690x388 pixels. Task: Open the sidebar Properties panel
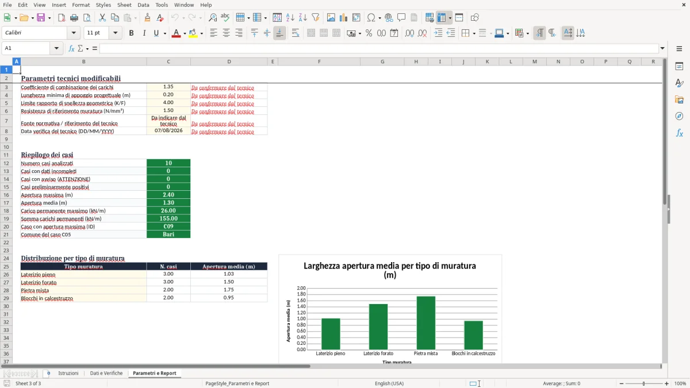679,66
